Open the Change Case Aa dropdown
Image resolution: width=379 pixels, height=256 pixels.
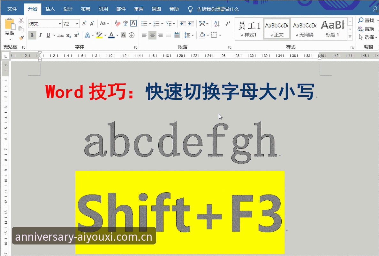point(104,23)
